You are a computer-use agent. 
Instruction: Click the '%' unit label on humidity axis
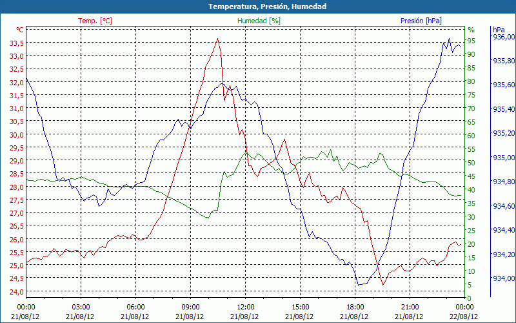click(471, 30)
